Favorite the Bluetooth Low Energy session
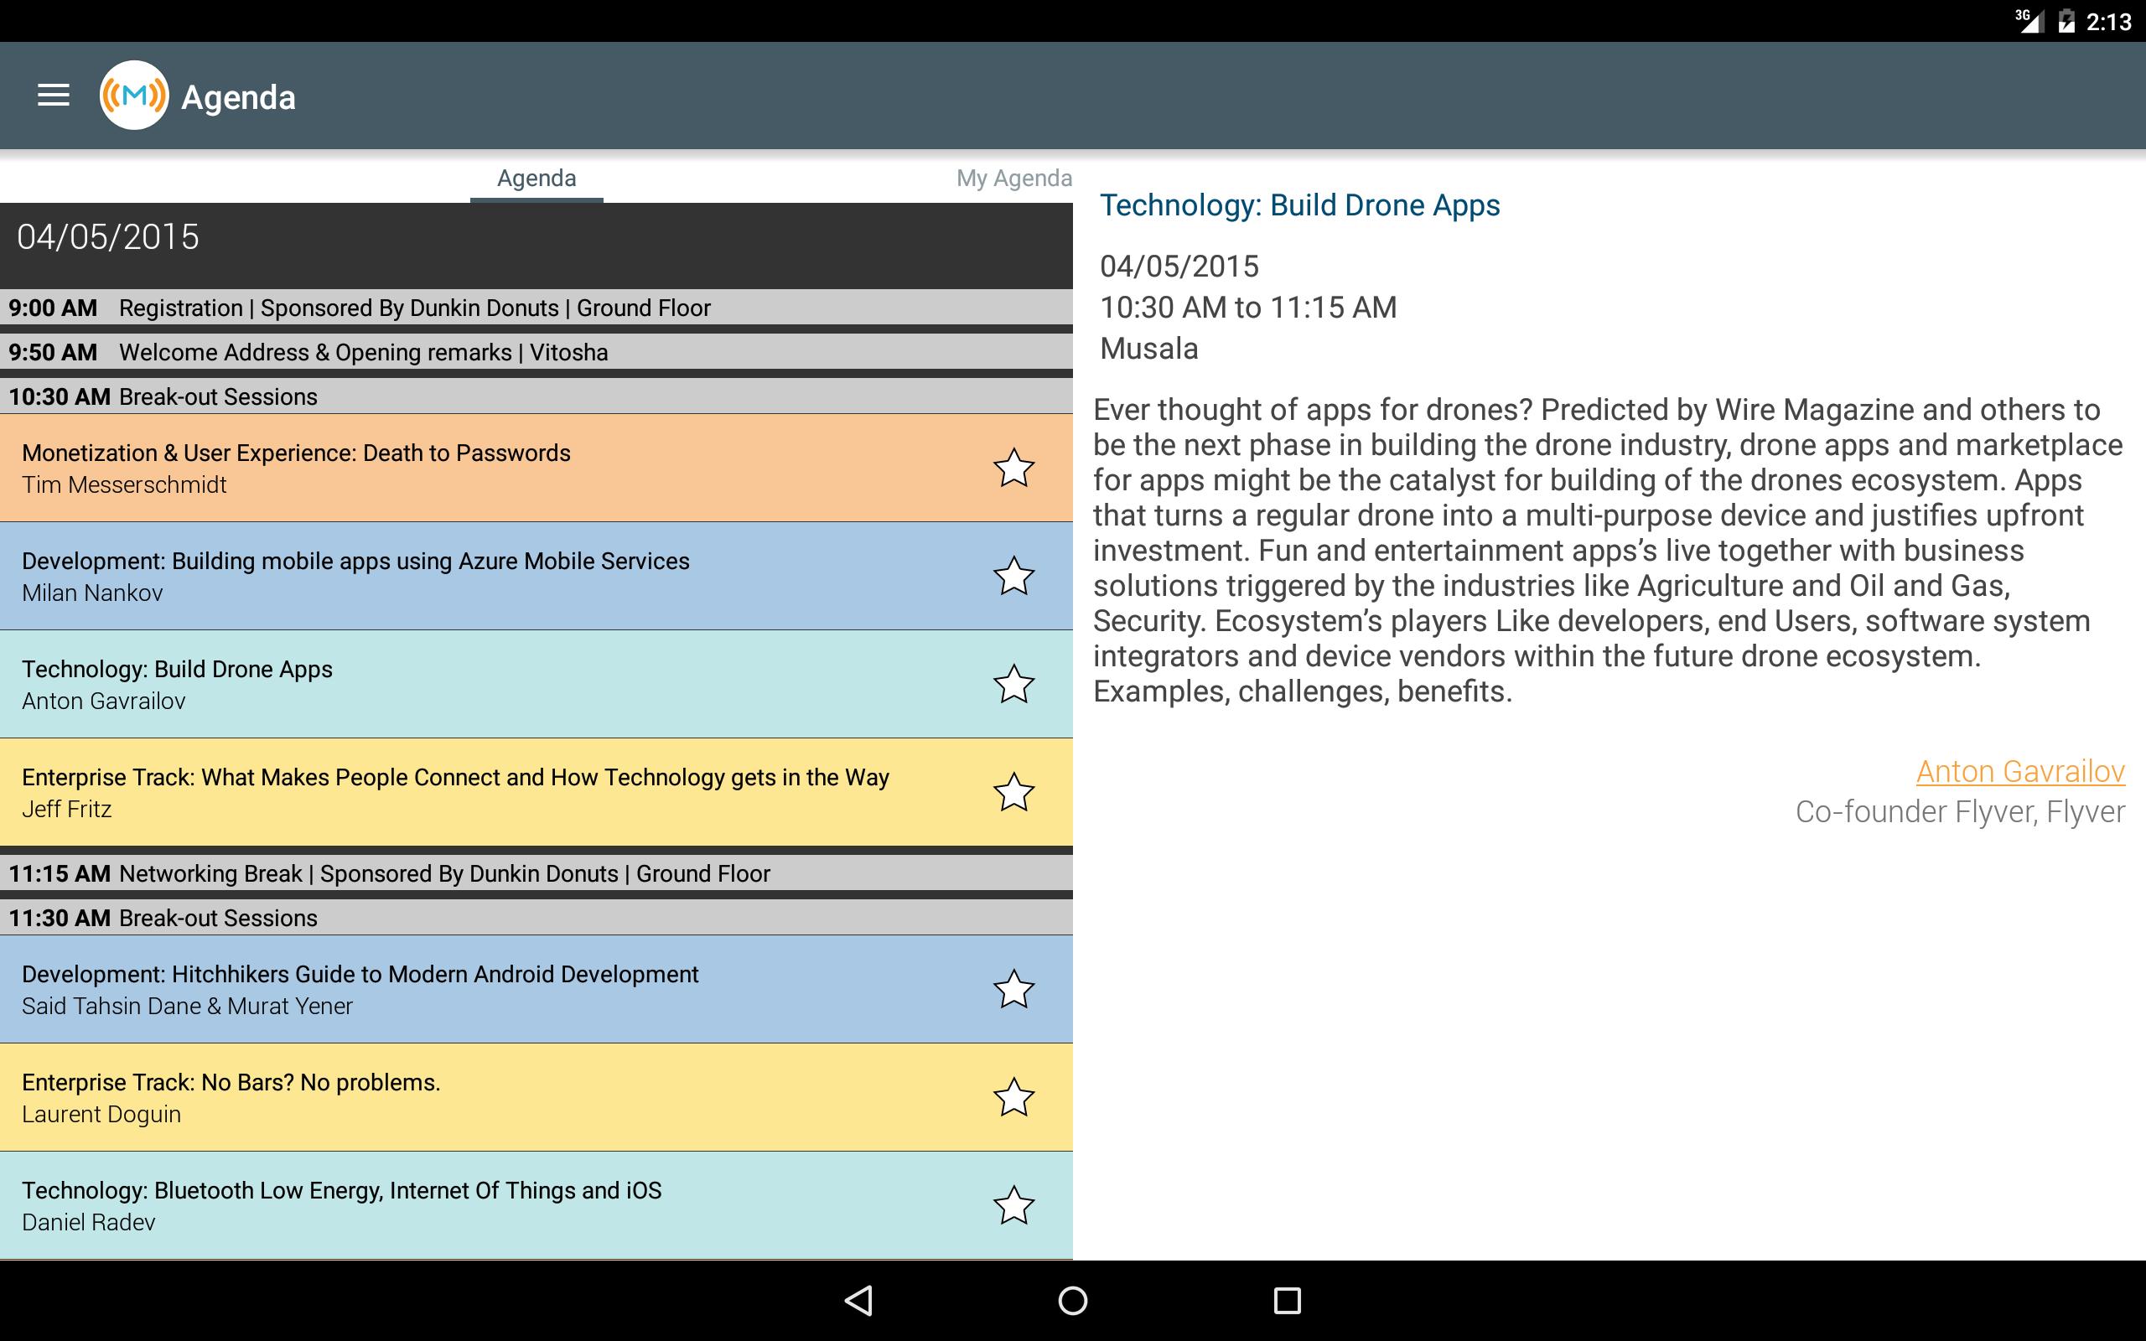The height and width of the screenshot is (1341, 2146). coord(1013,1206)
